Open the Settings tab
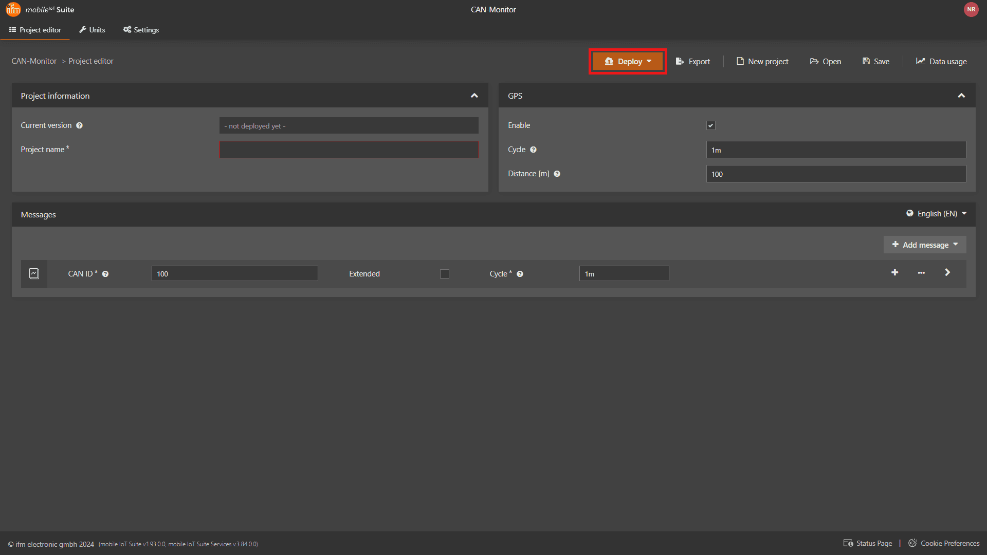The image size is (987, 555). coord(141,30)
